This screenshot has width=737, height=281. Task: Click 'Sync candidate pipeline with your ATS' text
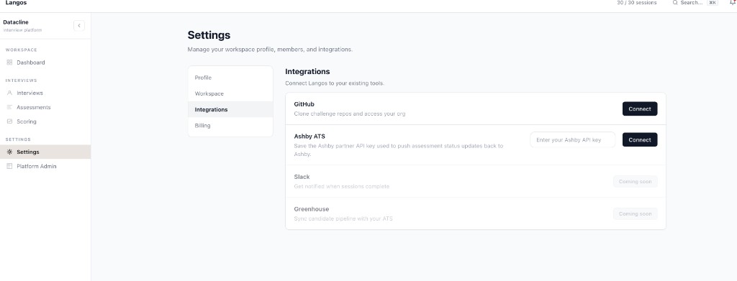point(343,218)
